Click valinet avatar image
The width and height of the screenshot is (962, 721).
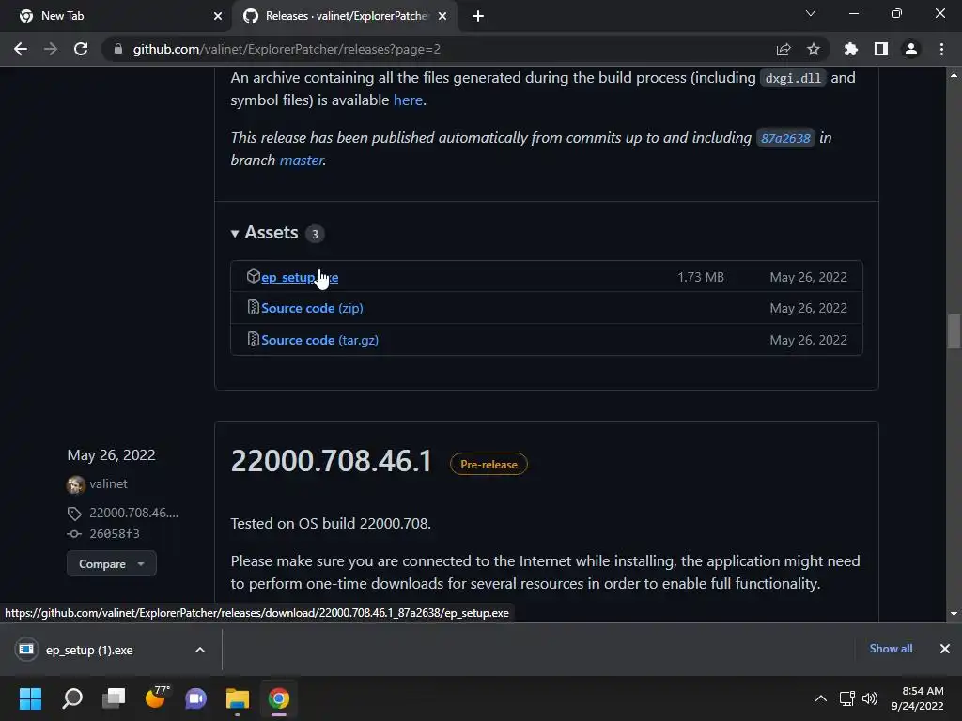pyautogui.click(x=76, y=485)
